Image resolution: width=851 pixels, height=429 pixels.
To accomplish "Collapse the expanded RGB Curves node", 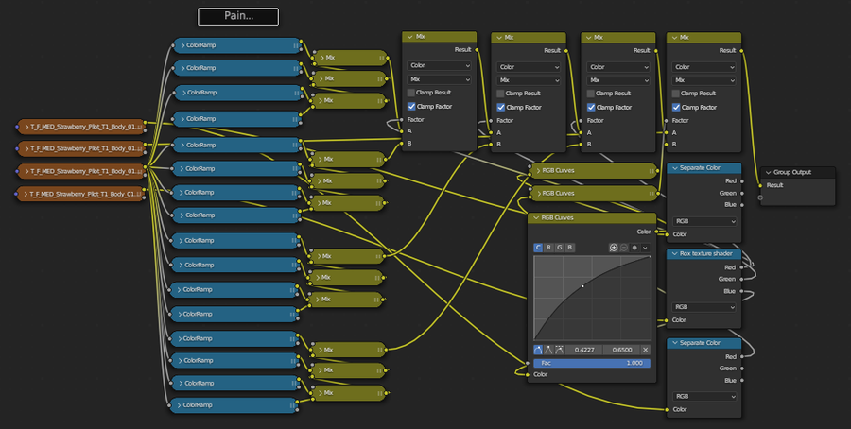I will (534, 217).
